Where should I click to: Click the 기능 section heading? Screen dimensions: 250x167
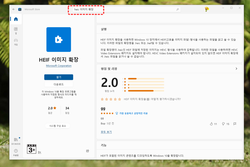pyautogui.click(x=104, y=145)
